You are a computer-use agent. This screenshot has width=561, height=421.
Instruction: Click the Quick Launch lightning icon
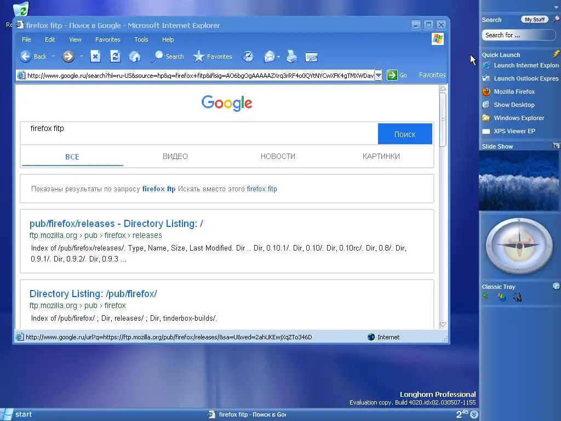[557, 54]
